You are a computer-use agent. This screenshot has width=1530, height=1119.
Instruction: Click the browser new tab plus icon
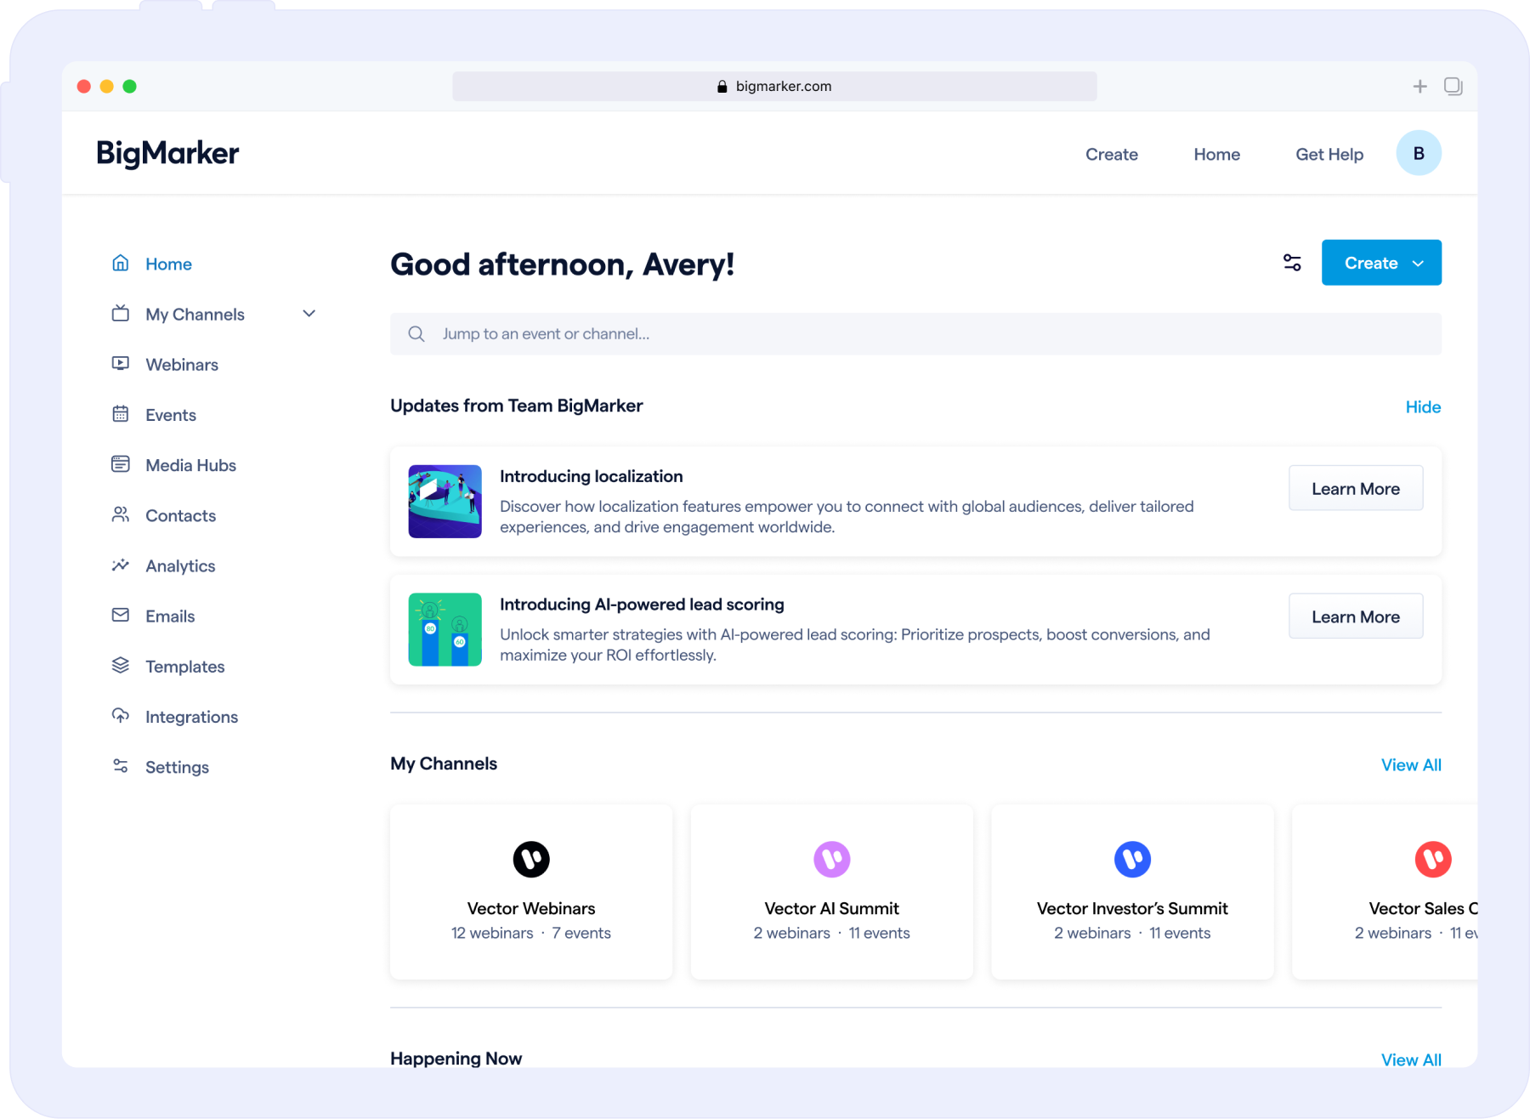click(1419, 86)
